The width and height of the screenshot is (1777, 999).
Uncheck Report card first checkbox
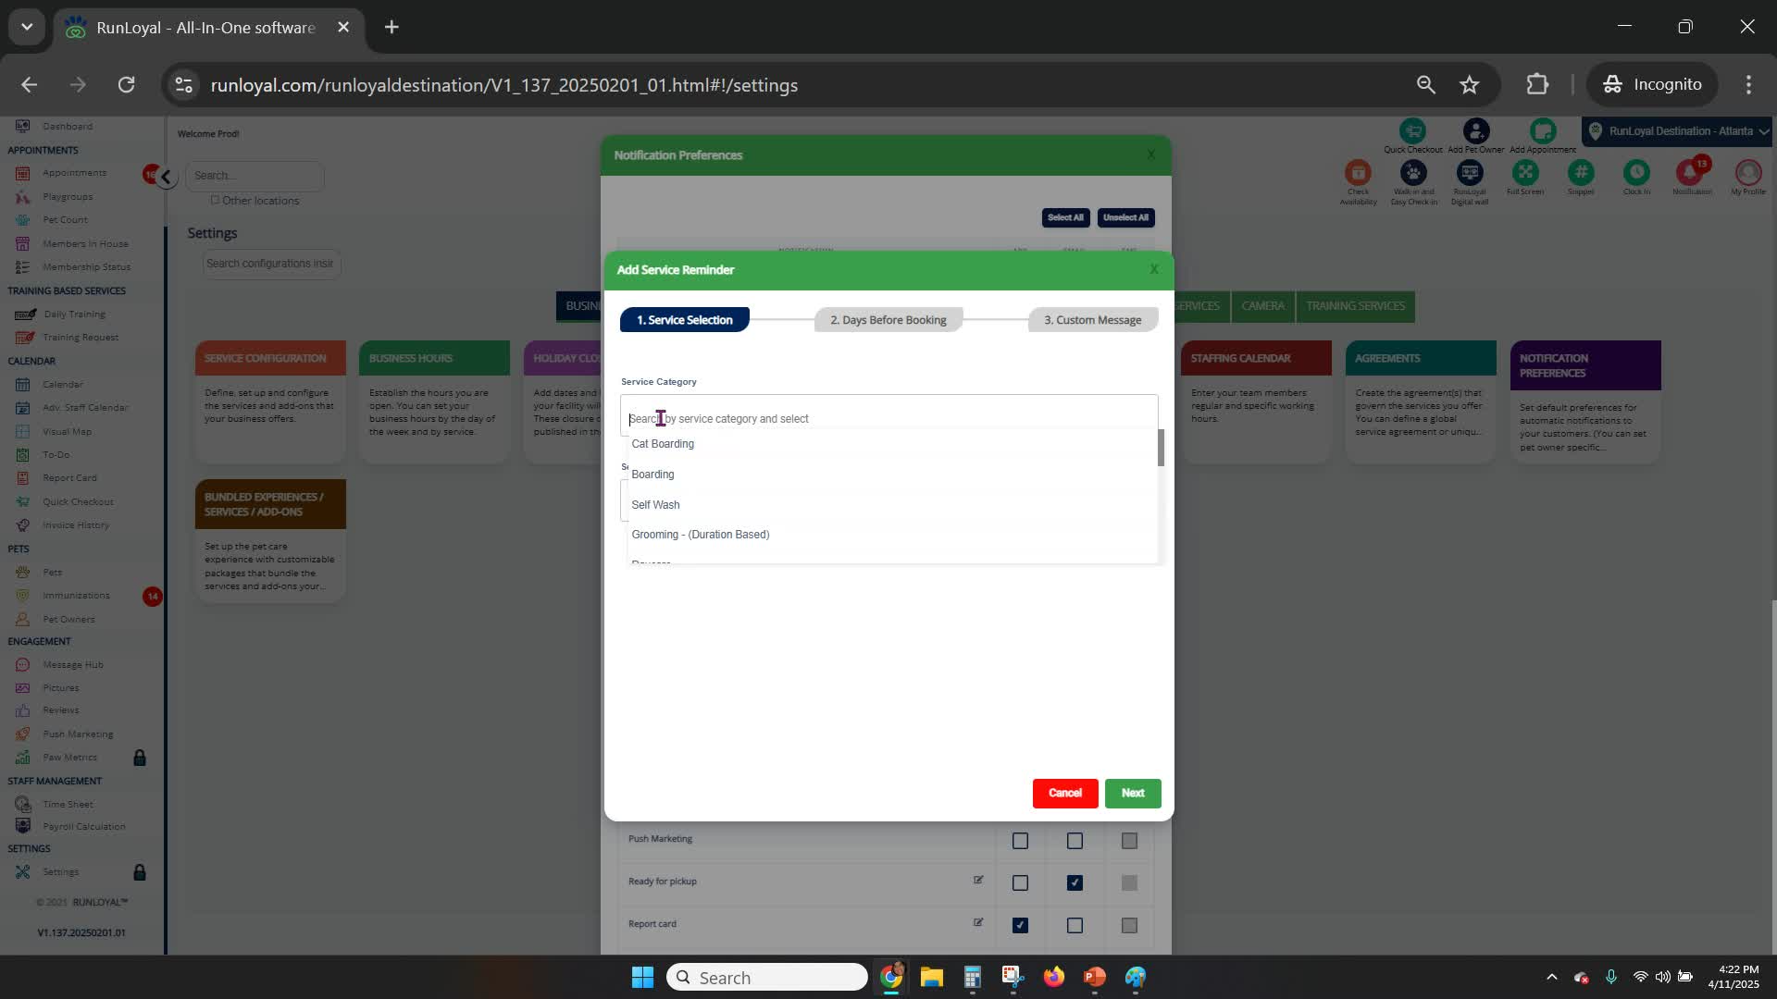click(x=1020, y=925)
